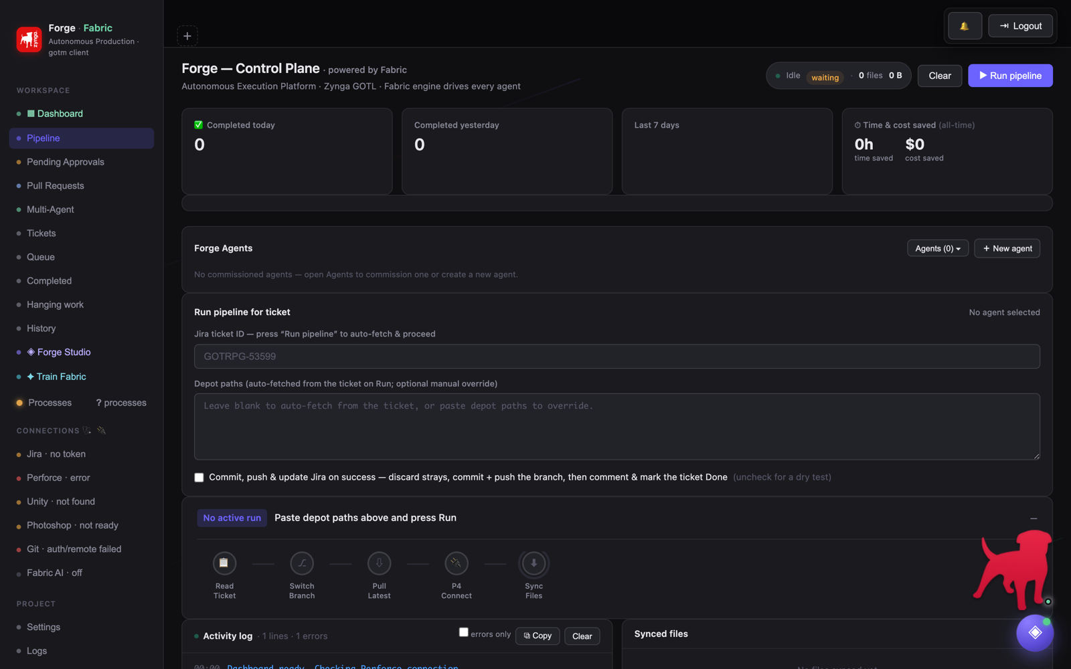
Task: Click the 'No agent selected' text
Action: point(1005,312)
